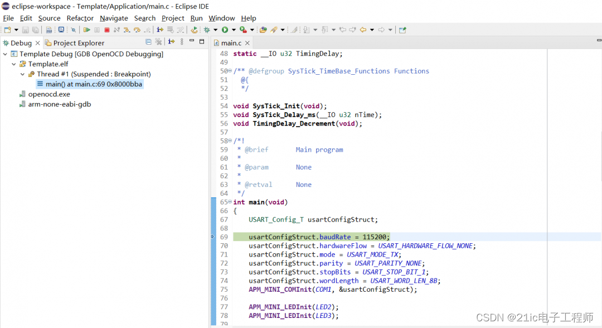602x328 pixels.
Task: Open the Refactor menu
Action: pos(80,18)
